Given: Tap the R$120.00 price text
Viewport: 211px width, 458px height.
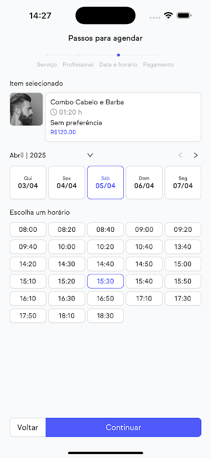Looking at the screenshot, I should click(63, 132).
